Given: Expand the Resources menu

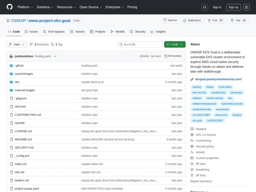Looking at the screenshot, I should (x=66, y=7).
